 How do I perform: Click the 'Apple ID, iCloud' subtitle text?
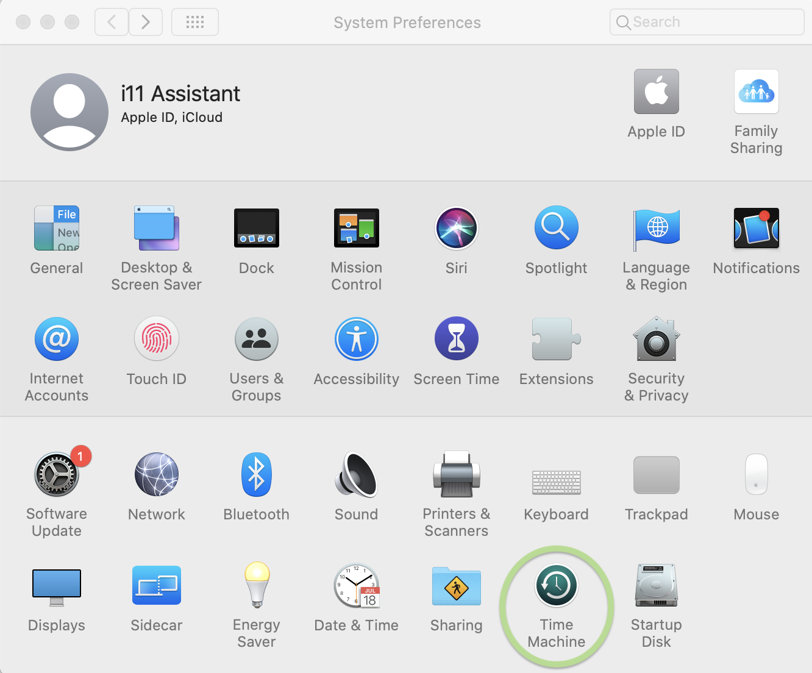point(172,117)
